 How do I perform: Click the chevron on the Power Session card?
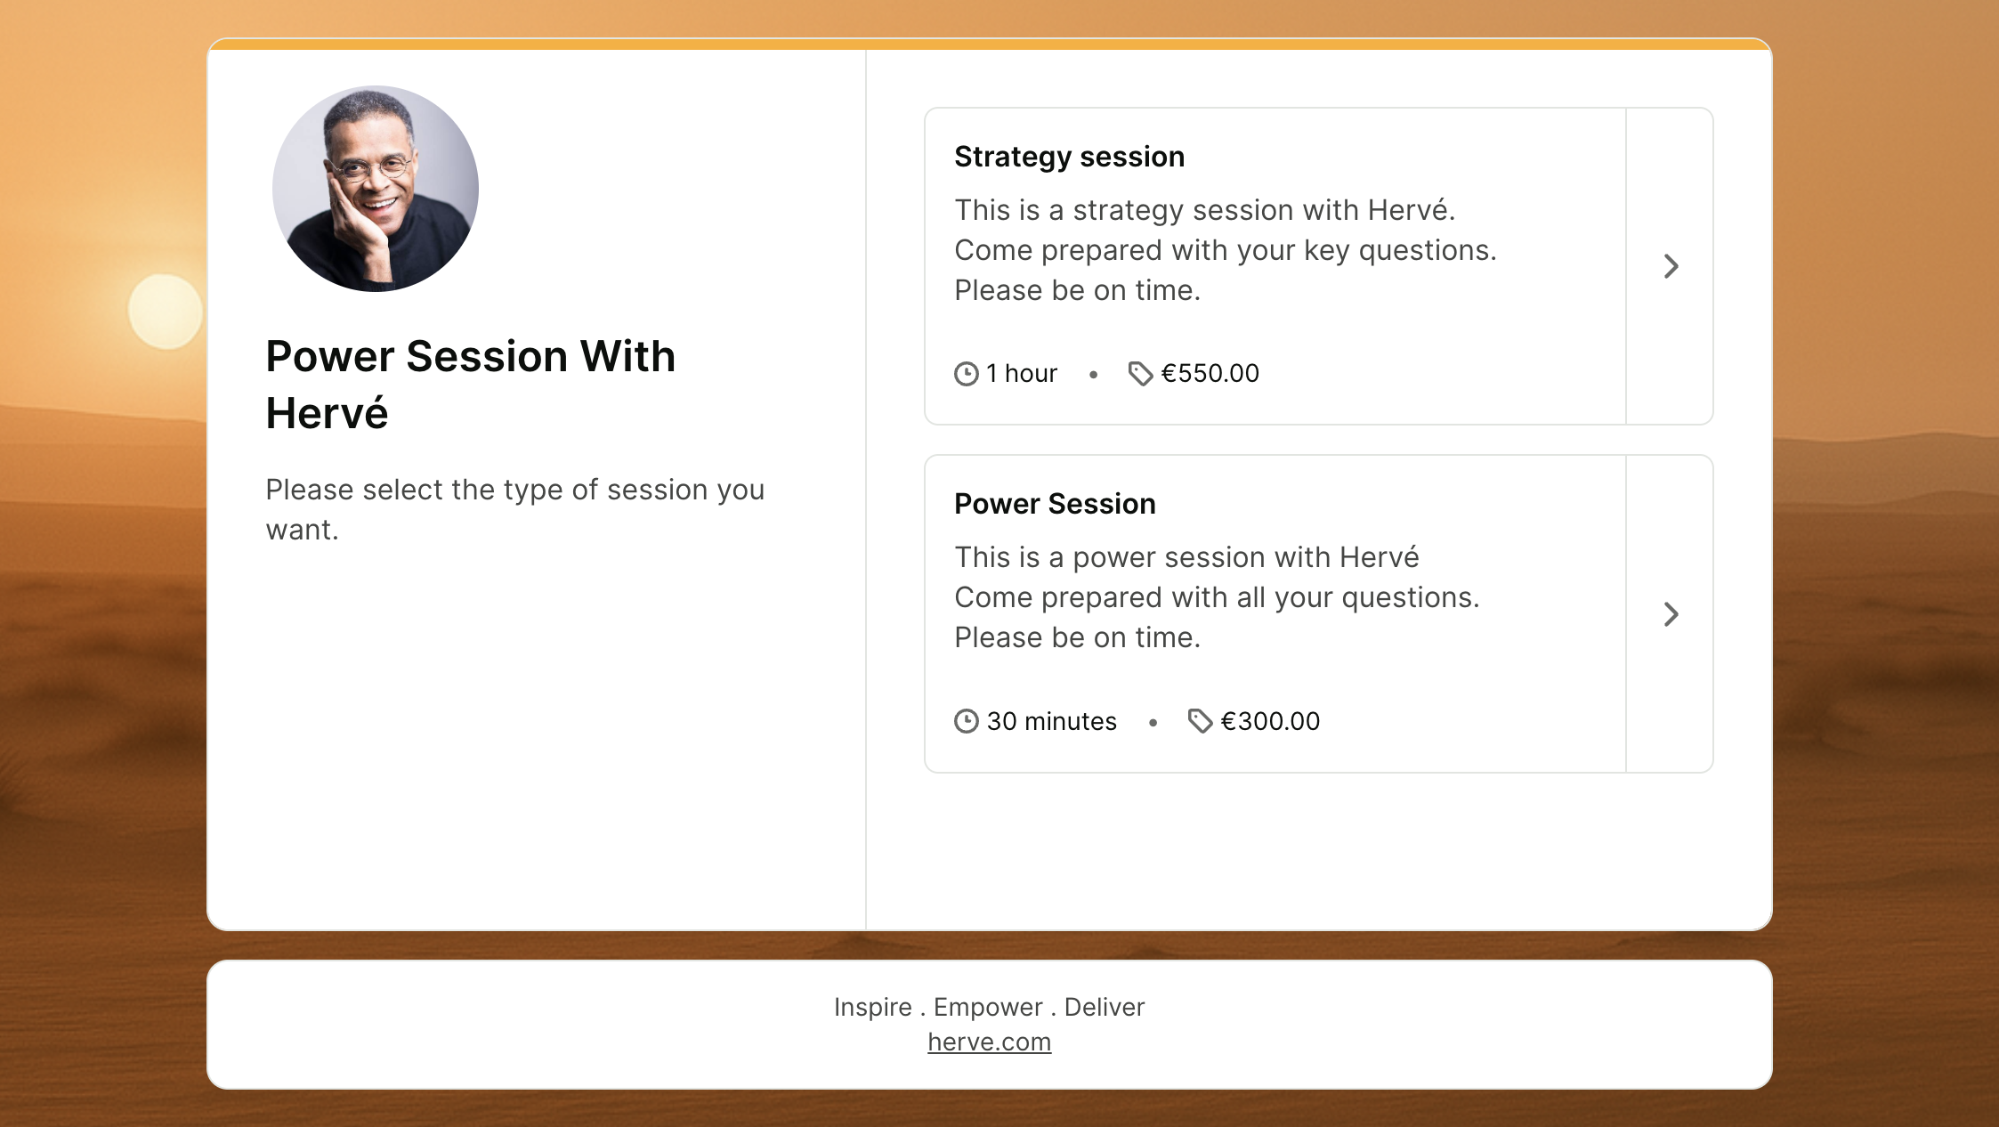click(x=1671, y=614)
